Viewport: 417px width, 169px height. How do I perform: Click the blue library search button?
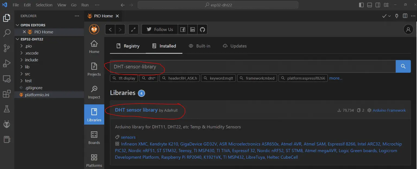pyautogui.click(x=403, y=66)
